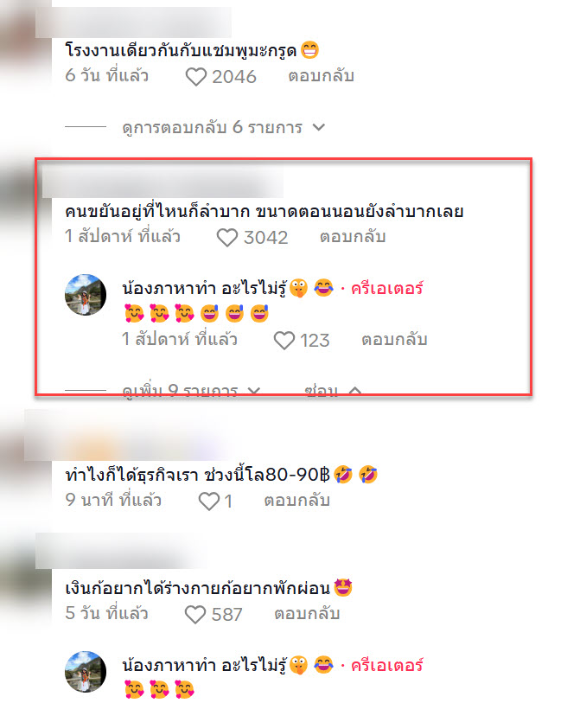Open the creator avatar beside the 123-like reply
Viewport: 580px width, 703px height.
click(86, 295)
